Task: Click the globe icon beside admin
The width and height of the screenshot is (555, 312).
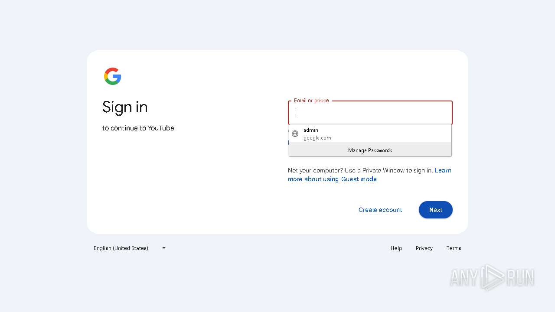Action: [295, 134]
